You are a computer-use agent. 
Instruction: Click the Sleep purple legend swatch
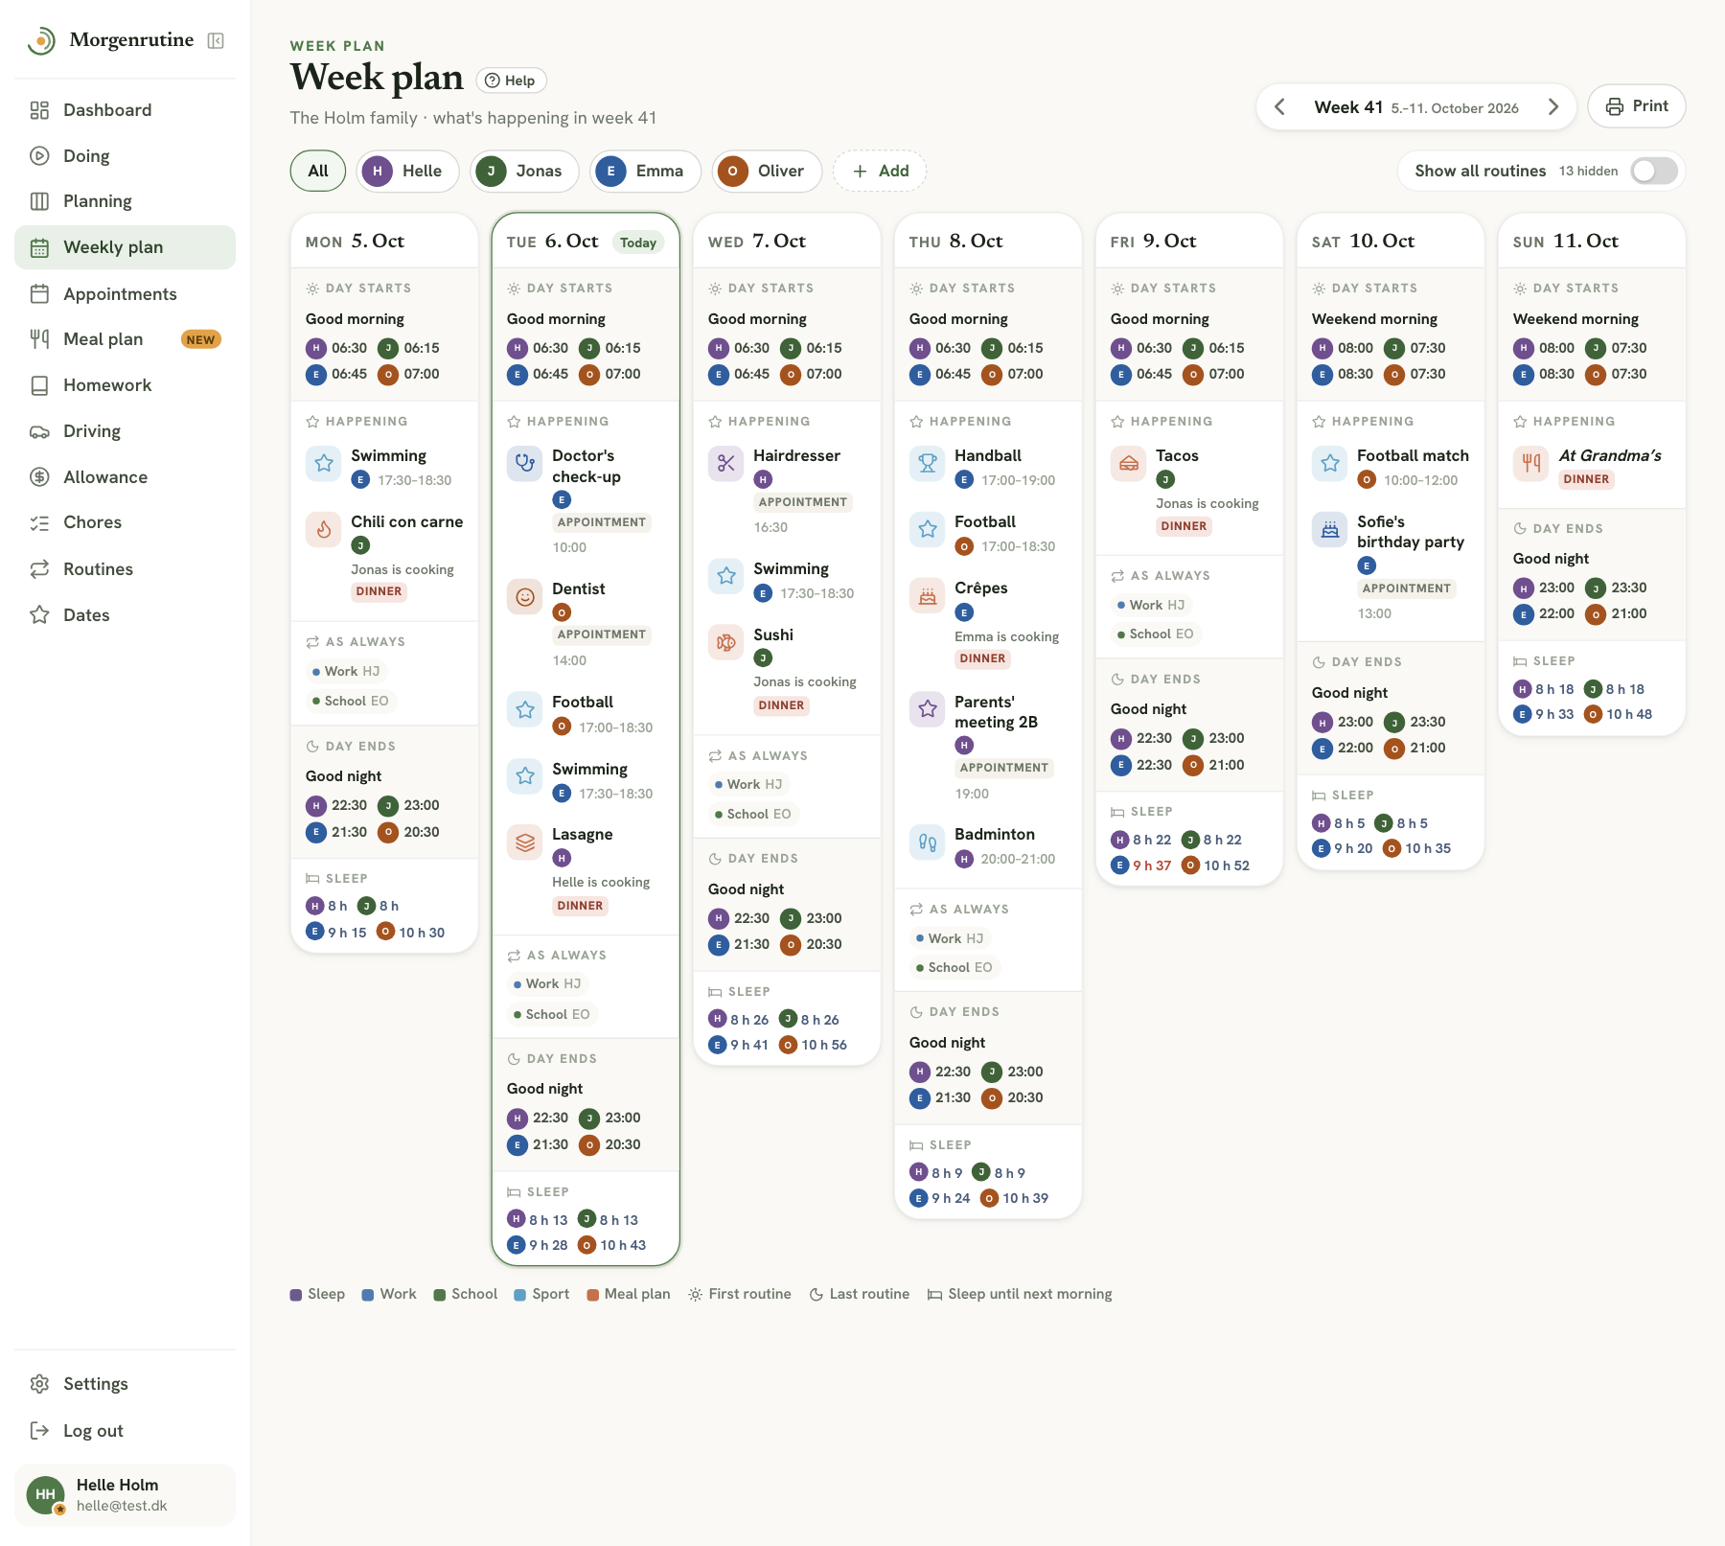(296, 1295)
